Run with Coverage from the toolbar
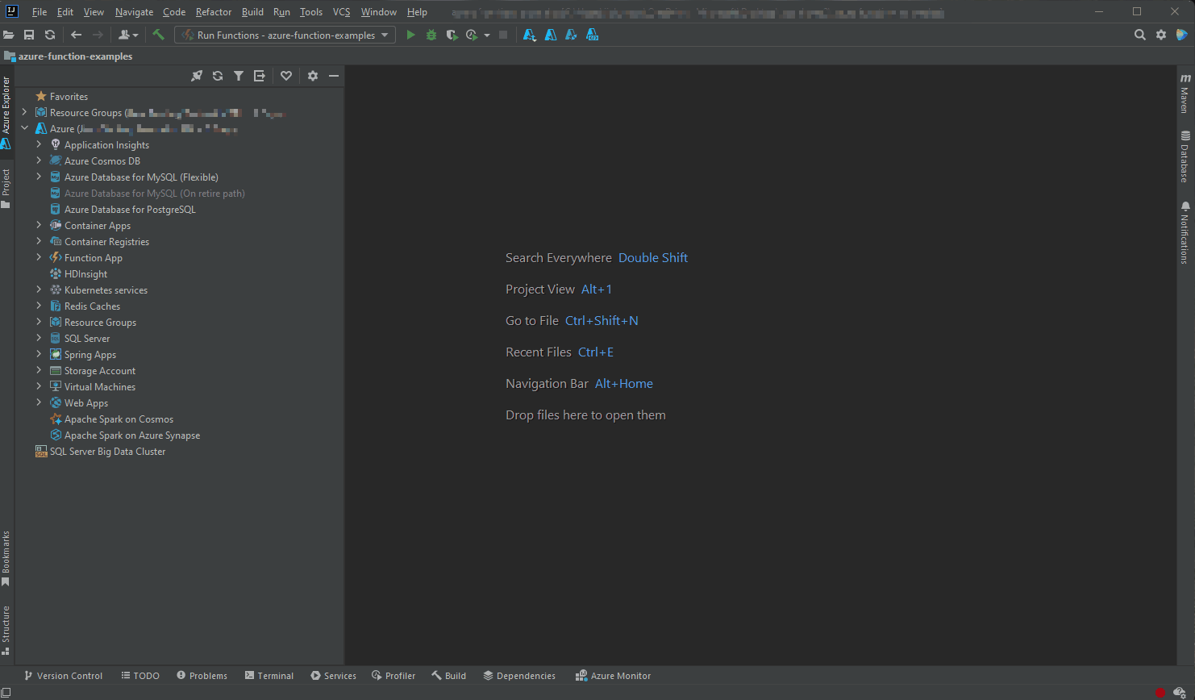This screenshot has width=1195, height=700. (x=452, y=35)
